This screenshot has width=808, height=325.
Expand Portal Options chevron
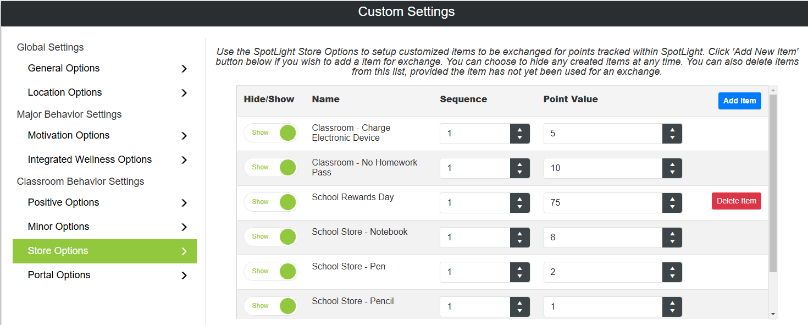(x=184, y=276)
